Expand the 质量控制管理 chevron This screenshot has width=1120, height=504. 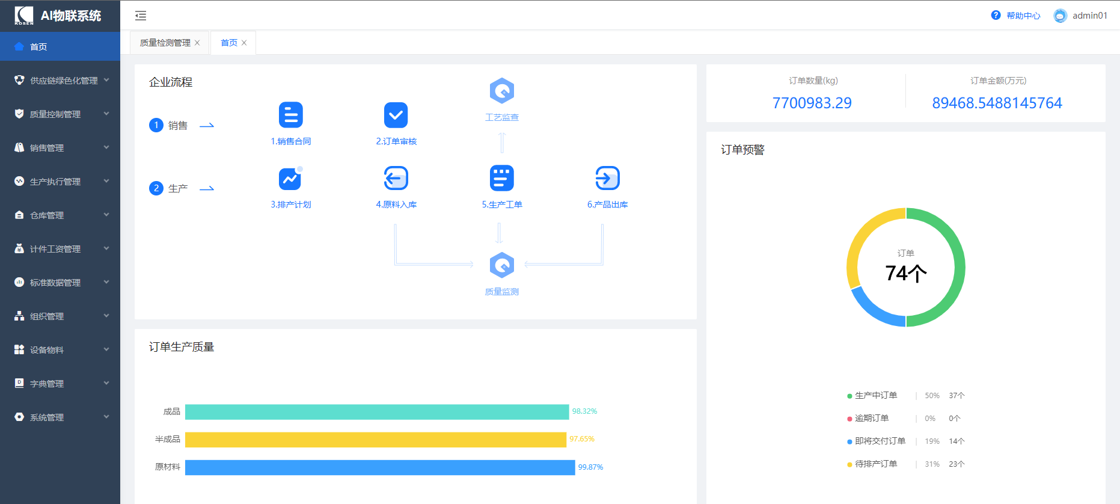point(106,114)
